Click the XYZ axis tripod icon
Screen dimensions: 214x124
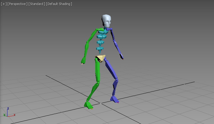[9, 112]
